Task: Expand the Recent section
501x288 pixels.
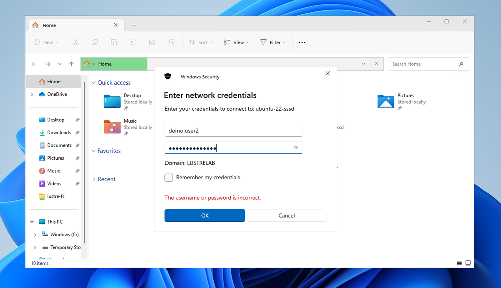Action: click(94, 179)
